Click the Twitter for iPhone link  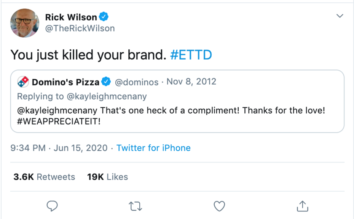pyautogui.click(x=153, y=148)
